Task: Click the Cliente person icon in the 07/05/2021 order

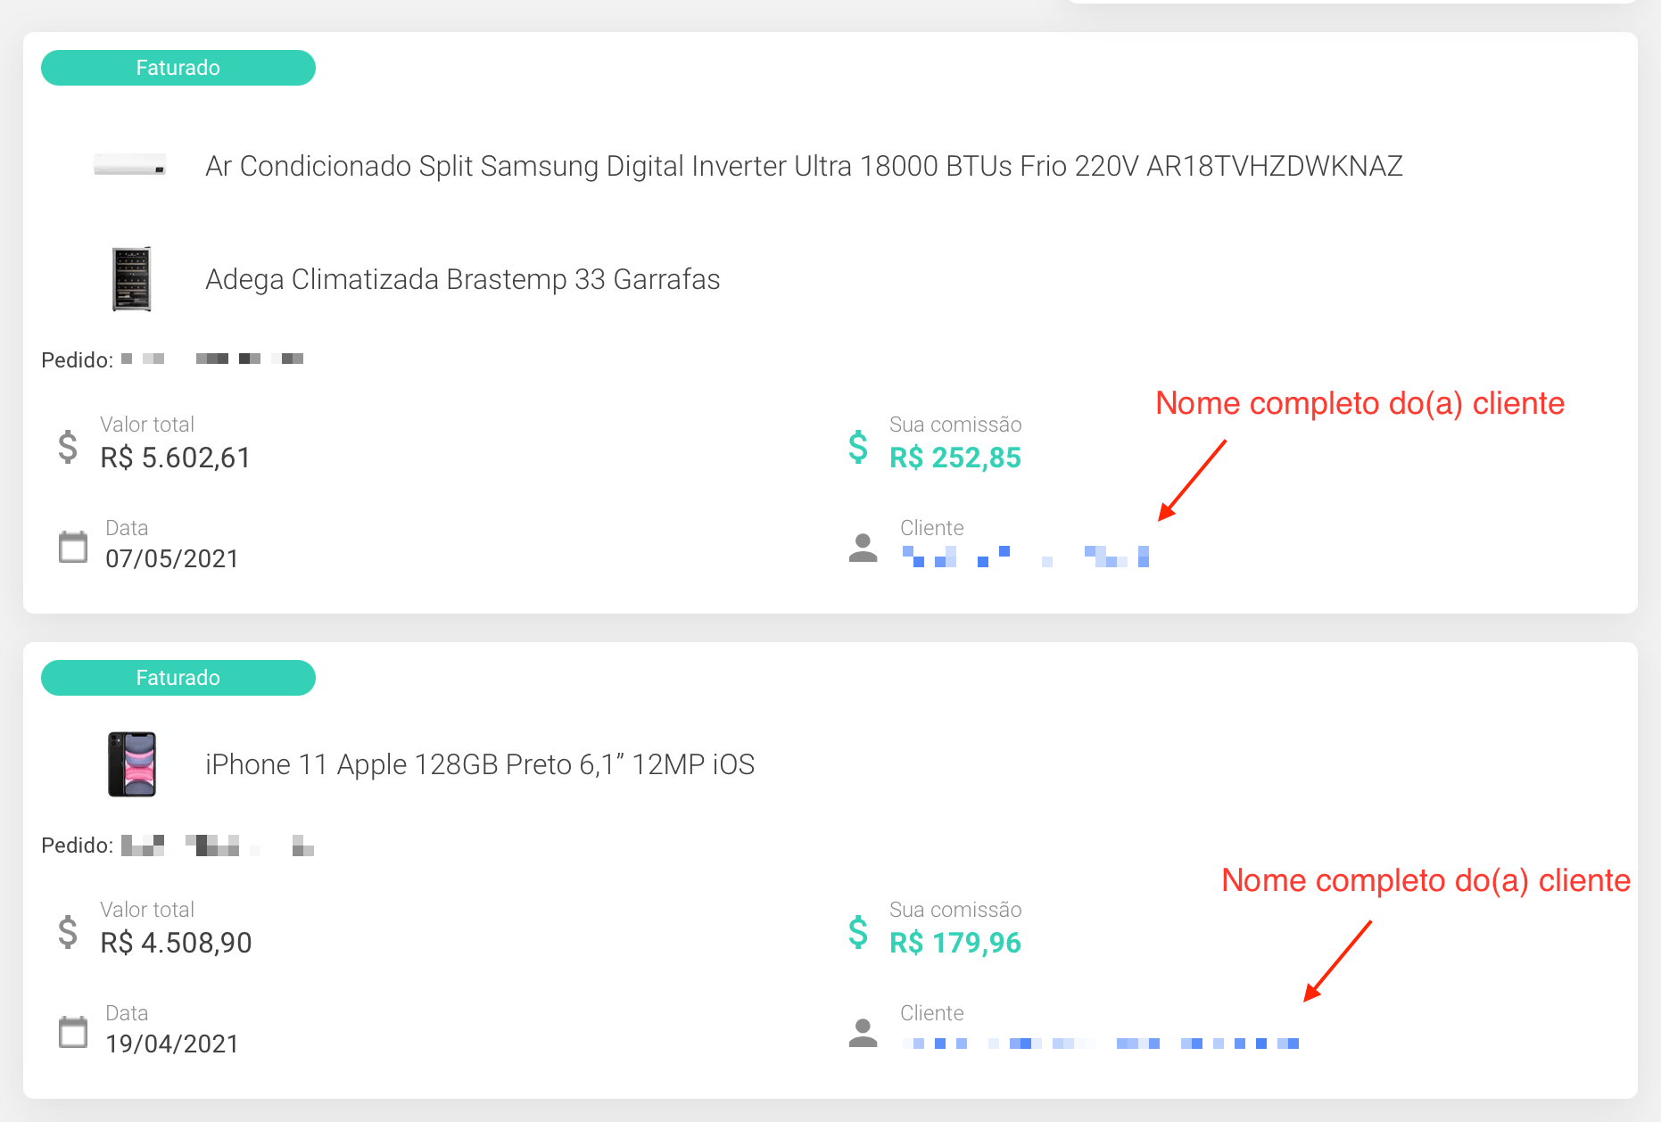Action: tap(863, 548)
